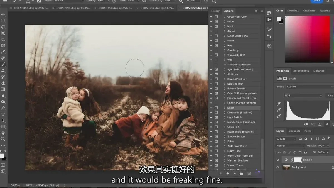Expand the Lunar Eclipse B/W action

pyautogui.click(x=225, y=36)
